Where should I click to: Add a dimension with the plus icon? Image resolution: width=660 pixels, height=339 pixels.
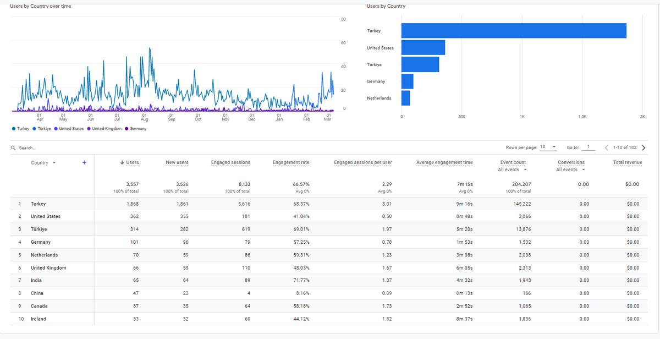click(84, 162)
